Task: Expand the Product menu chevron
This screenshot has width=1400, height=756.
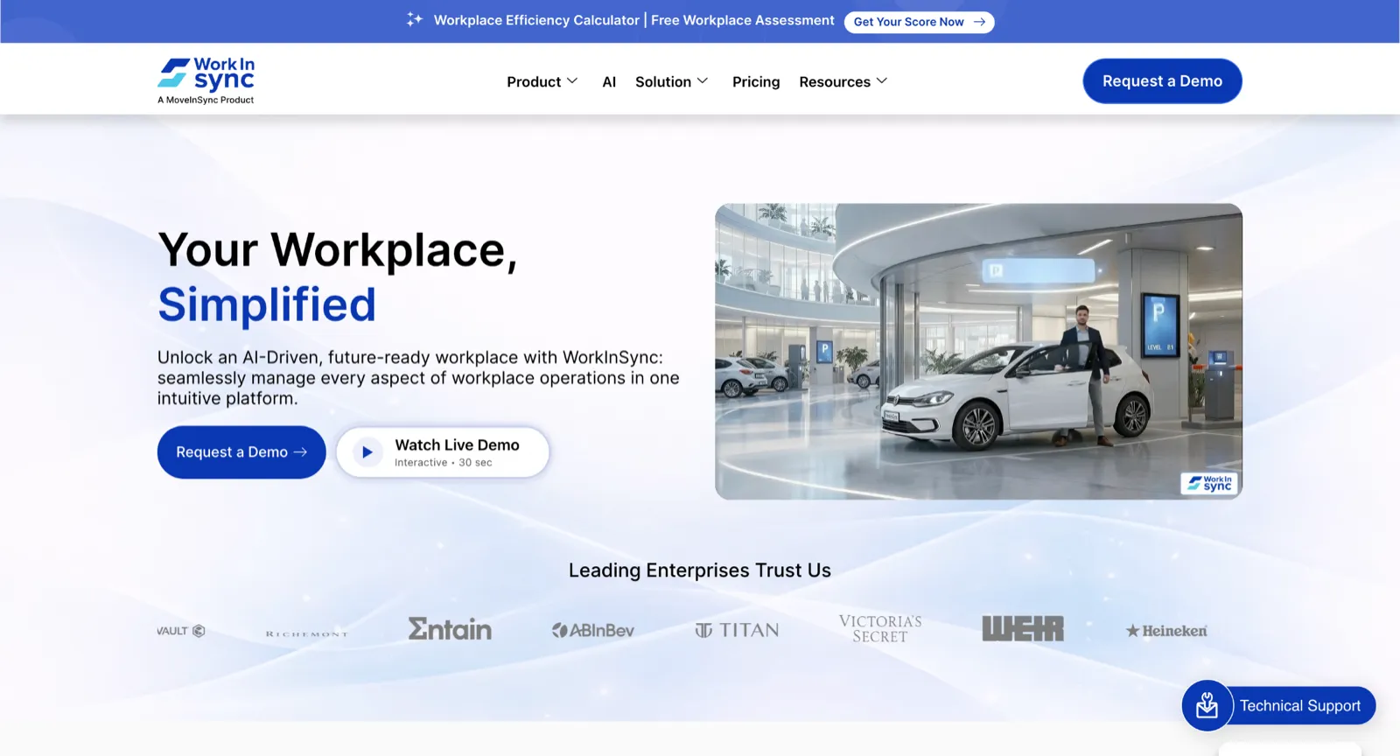Action: click(x=572, y=80)
